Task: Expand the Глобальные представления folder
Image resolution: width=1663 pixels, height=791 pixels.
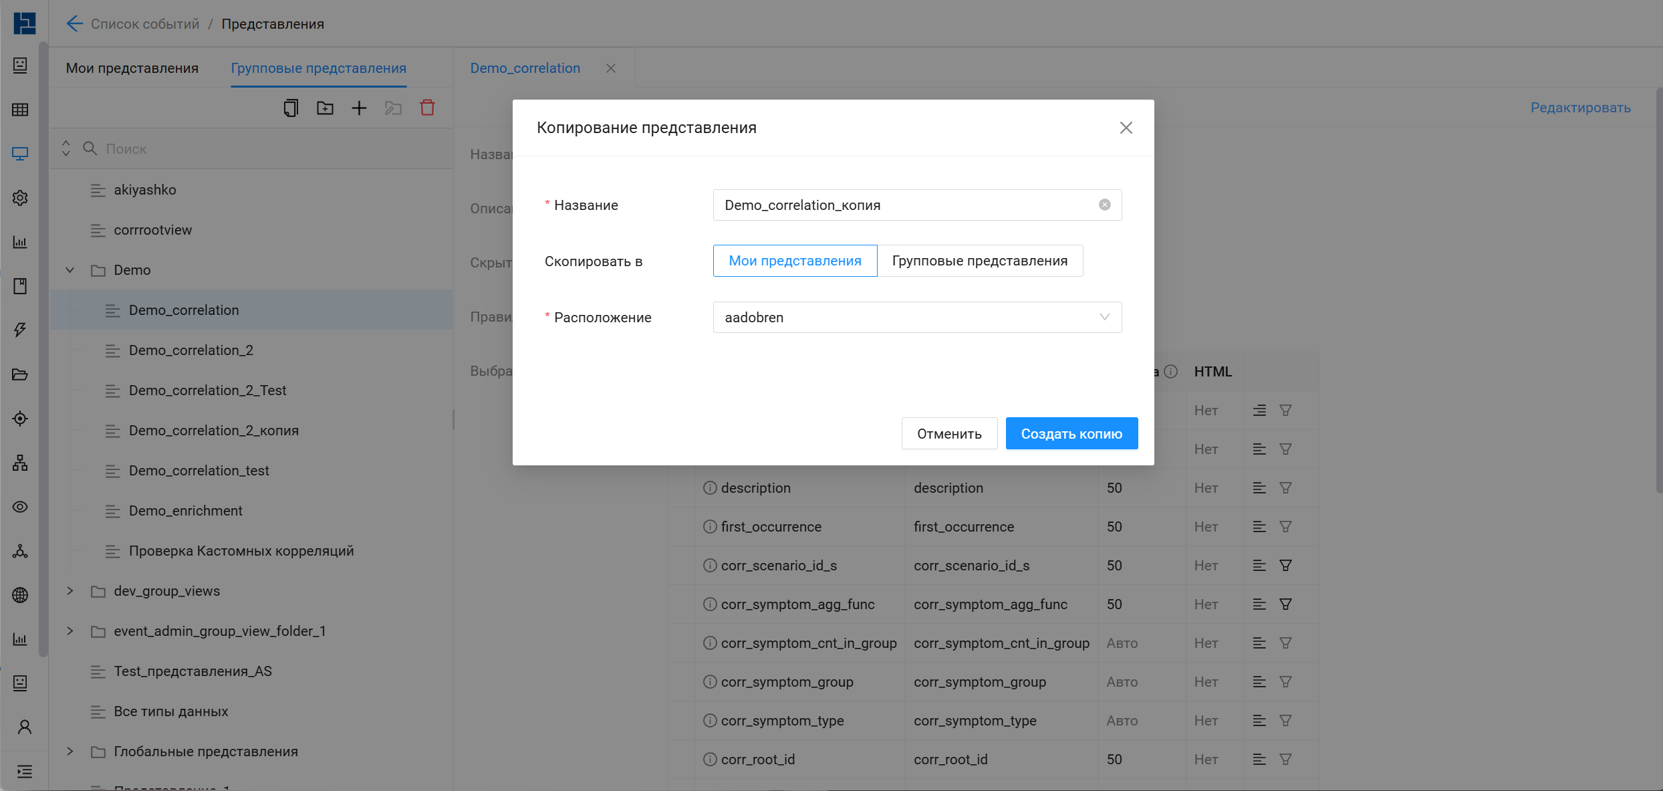Action: 70,752
